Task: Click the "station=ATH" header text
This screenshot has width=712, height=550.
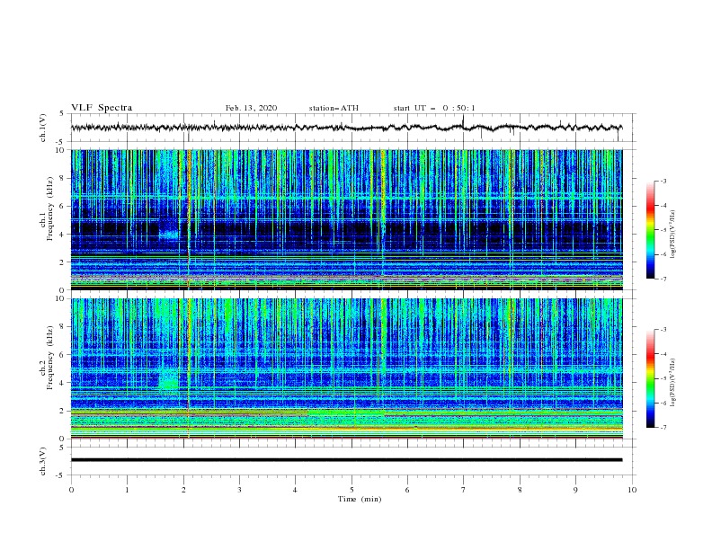Action: [x=334, y=108]
